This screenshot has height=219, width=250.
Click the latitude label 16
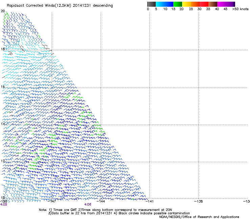[3, 87]
